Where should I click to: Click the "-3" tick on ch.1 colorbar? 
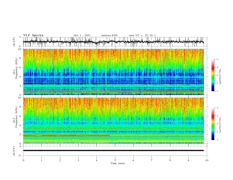(217, 59)
